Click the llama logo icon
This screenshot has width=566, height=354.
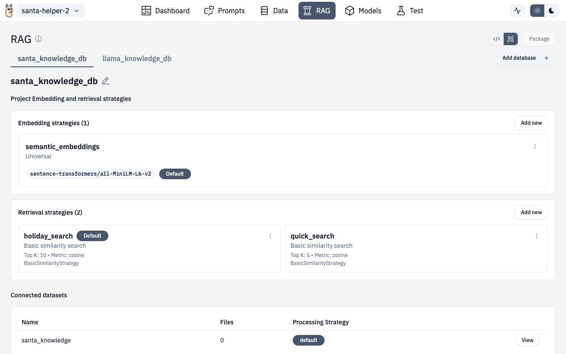tap(9, 11)
